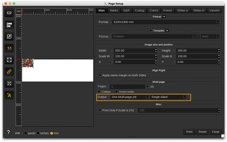The width and height of the screenshot is (227, 142).
Task: Check Print Only if Scale is (%)
Action: (100, 110)
